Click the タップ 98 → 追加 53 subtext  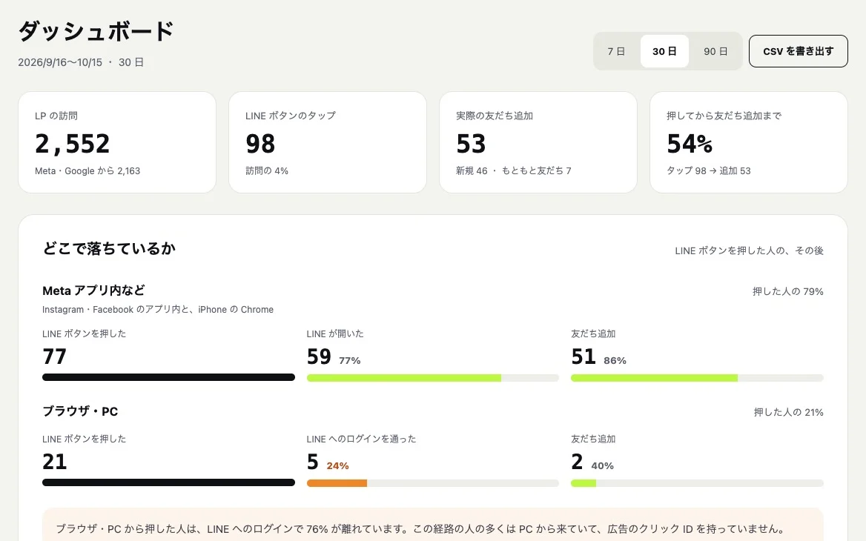(709, 171)
